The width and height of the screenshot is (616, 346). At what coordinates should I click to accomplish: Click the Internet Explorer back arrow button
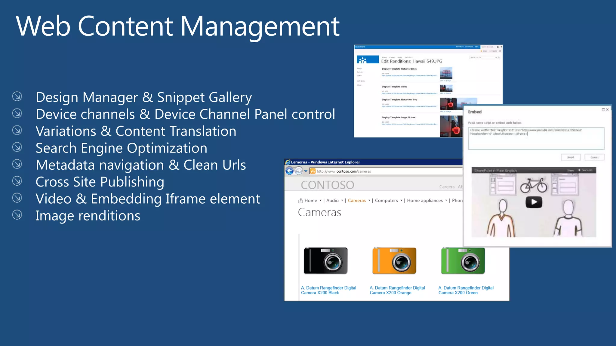pos(289,171)
